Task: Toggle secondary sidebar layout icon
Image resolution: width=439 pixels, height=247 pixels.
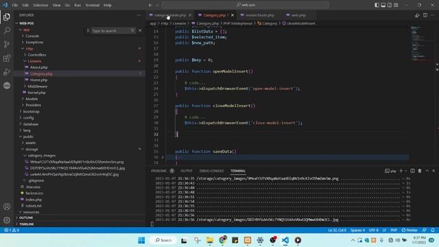Action: 390,5
